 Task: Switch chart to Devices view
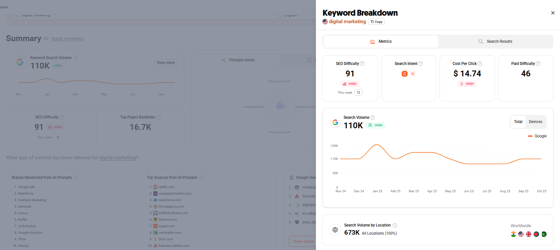tap(536, 122)
